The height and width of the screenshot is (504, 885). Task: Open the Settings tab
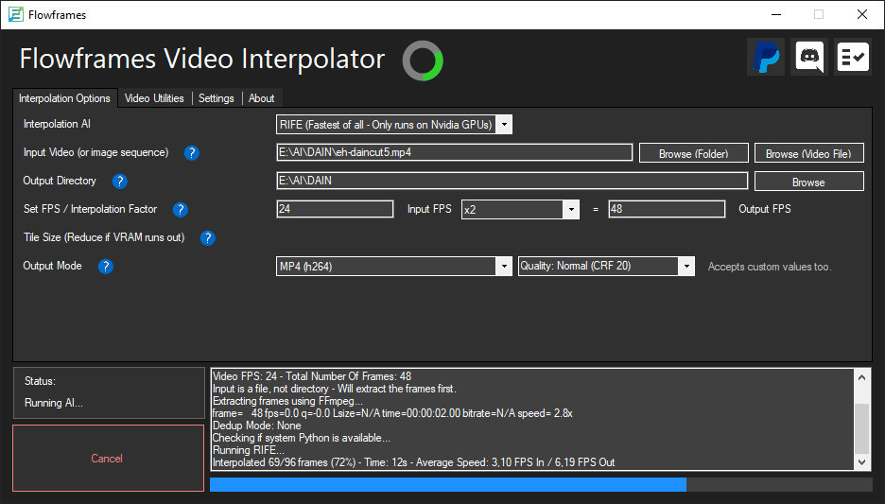[217, 98]
